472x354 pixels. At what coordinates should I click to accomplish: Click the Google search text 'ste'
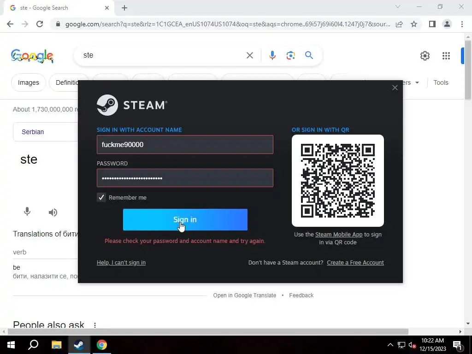click(88, 55)
